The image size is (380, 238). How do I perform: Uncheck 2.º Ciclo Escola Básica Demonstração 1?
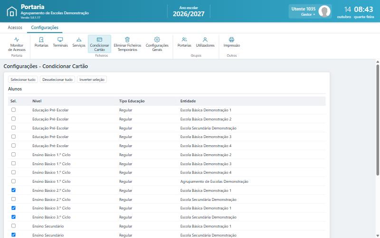[14, 190]
